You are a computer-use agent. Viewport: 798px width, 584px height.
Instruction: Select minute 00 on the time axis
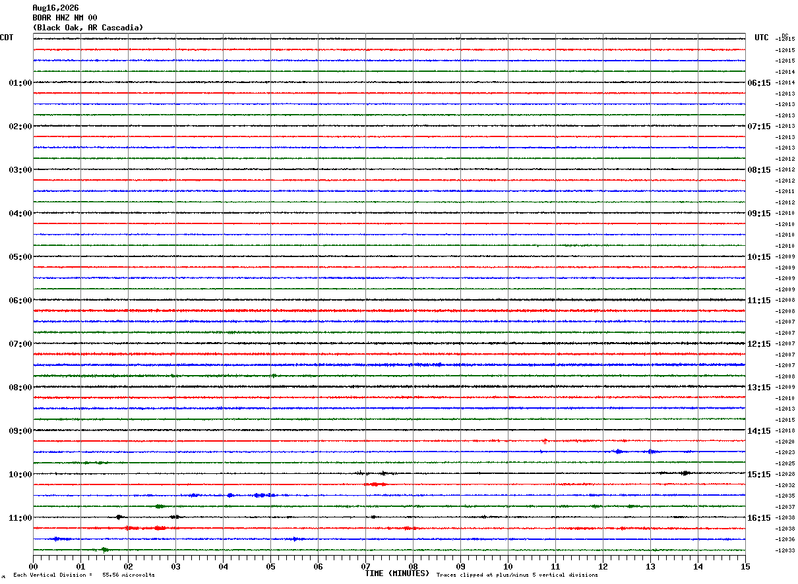point(33,566)
